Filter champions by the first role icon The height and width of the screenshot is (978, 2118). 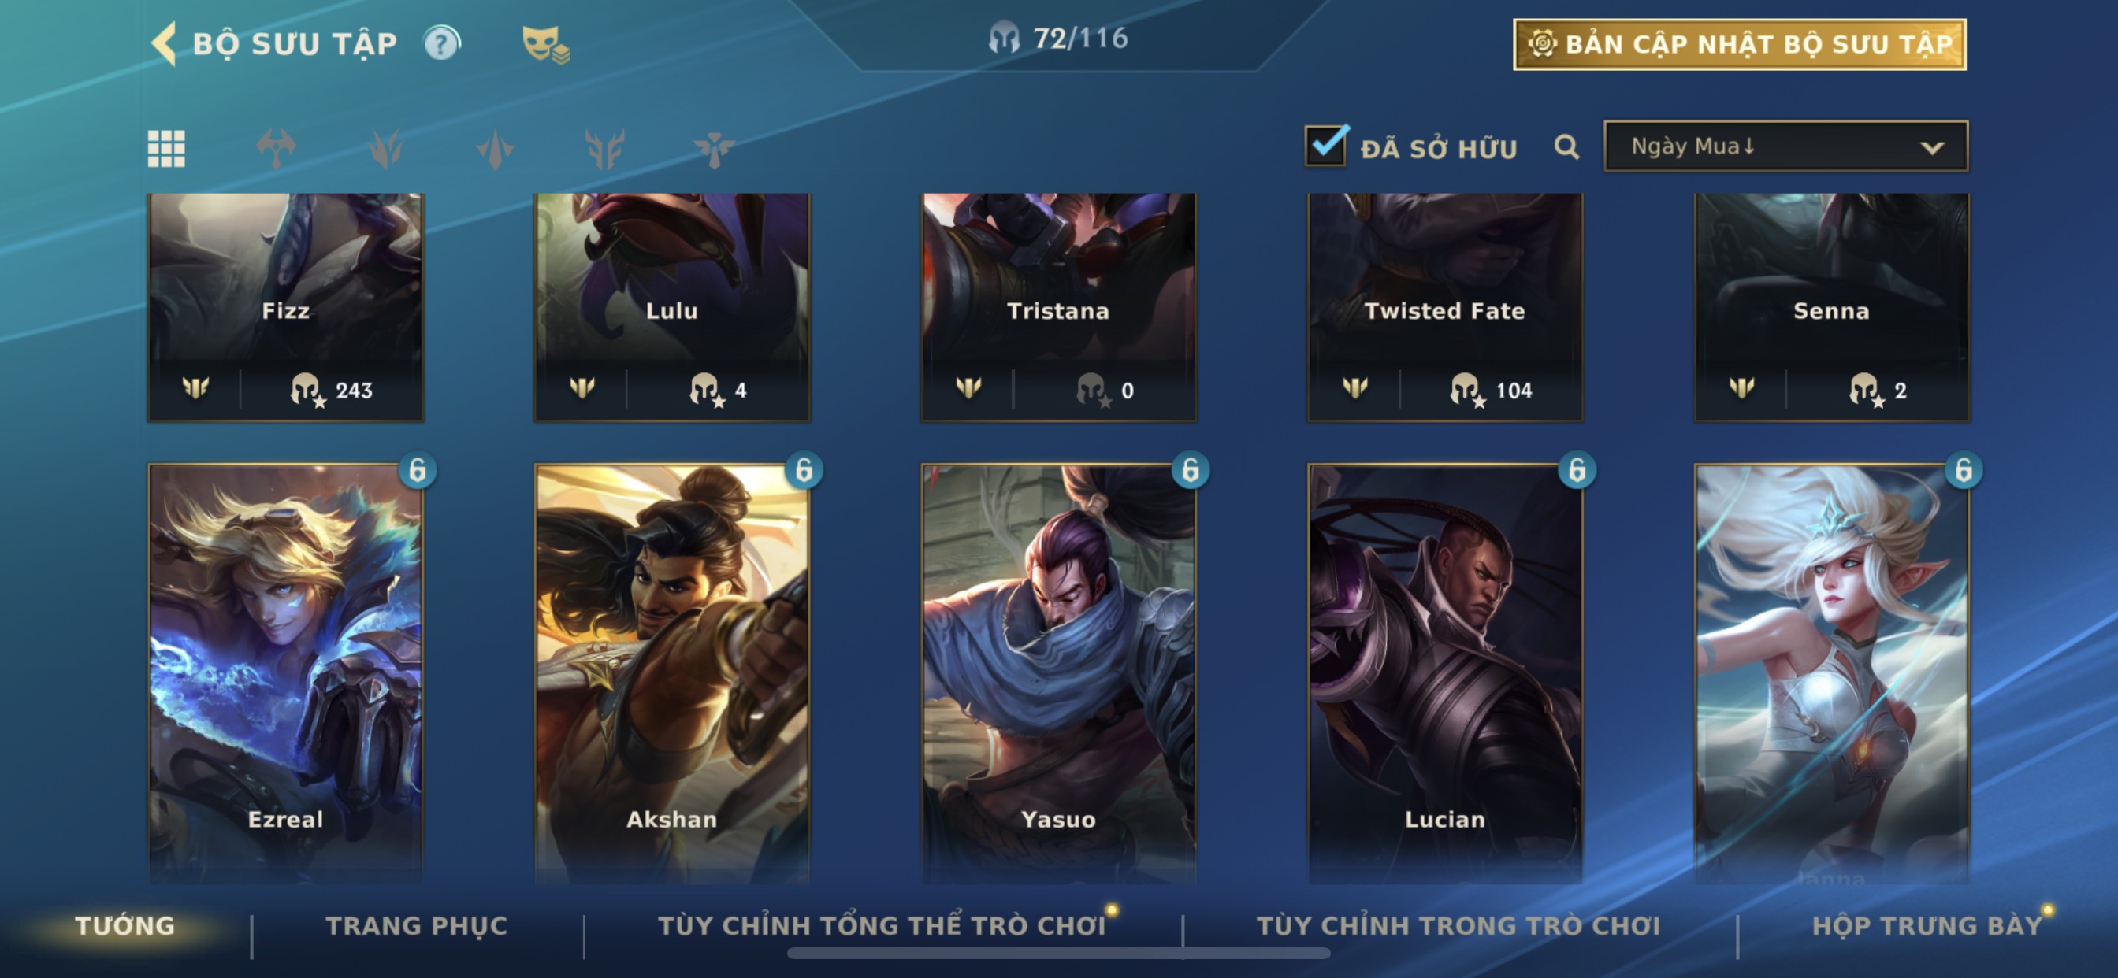[276, 149]
